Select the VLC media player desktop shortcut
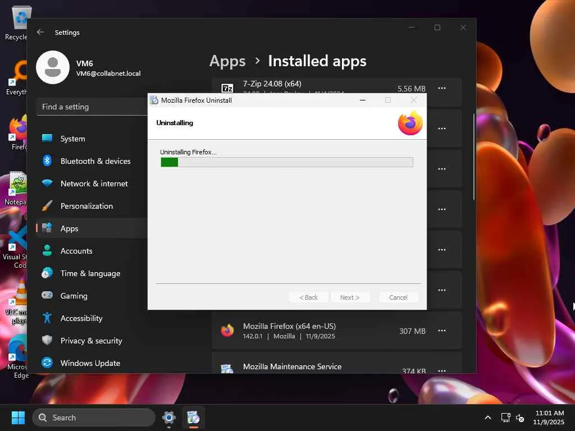This screenshot has height=431, width=575. pyautogui.click(x=16, y=302)
